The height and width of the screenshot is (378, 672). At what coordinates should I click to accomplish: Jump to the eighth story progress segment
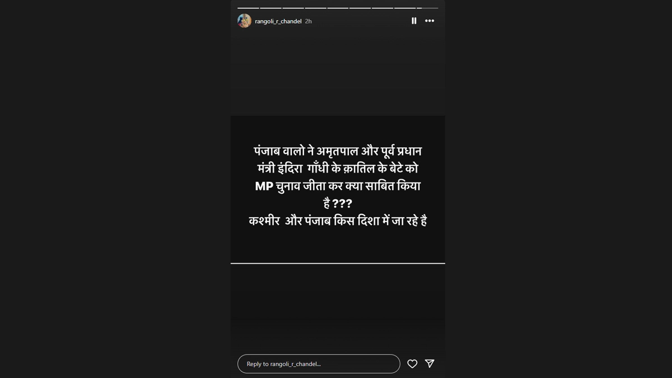point(405,8)
